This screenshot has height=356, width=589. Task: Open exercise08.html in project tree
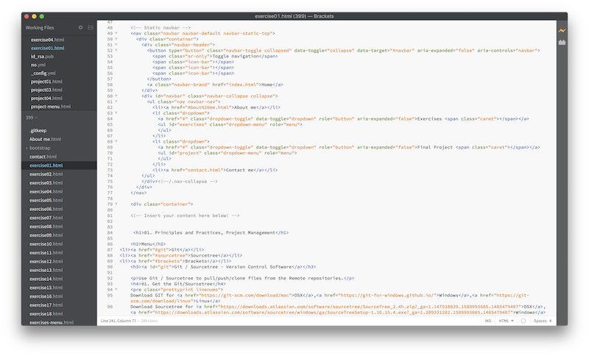point(46,227)
